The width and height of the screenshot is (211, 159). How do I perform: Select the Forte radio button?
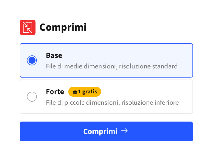coord(32,97)
